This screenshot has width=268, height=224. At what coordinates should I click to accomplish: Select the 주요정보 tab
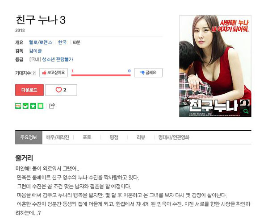point(29,137)
